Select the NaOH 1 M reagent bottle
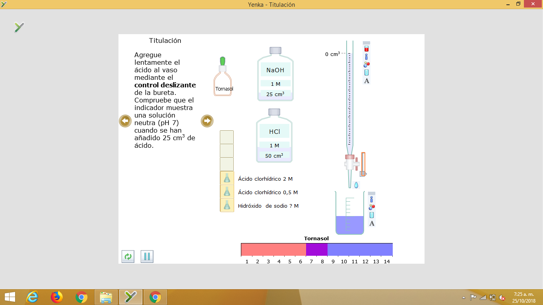Viewport: 543px width, 305px height. coord(275,74)
